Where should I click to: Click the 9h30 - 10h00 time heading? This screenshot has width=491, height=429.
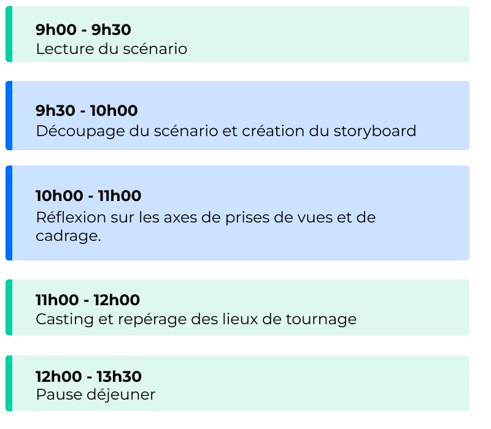click(87, 111)
